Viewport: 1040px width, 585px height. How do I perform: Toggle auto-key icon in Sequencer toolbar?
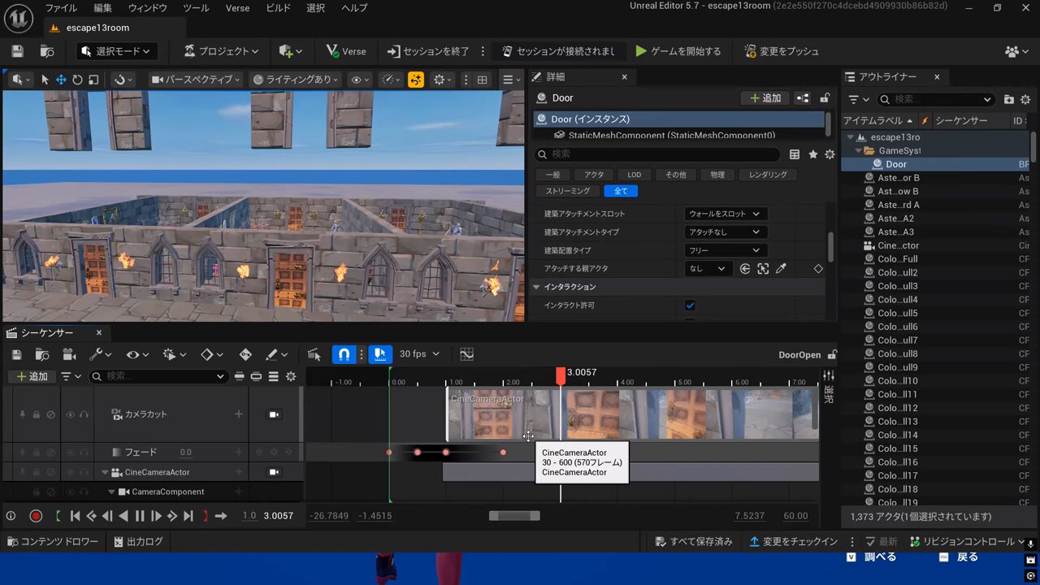coord(245,354)
